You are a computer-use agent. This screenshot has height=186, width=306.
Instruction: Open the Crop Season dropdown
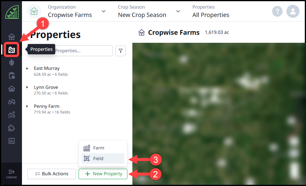[x=178, y=11]
